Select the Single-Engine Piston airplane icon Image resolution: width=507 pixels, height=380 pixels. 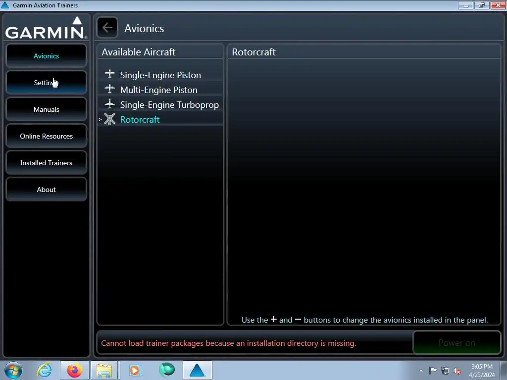pyautogui.click(x=109, y=74)
